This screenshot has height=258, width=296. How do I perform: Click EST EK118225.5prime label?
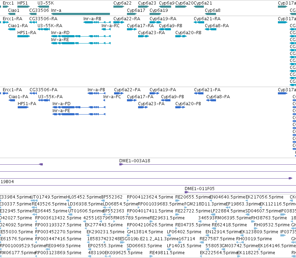click(x=256, y=253)
